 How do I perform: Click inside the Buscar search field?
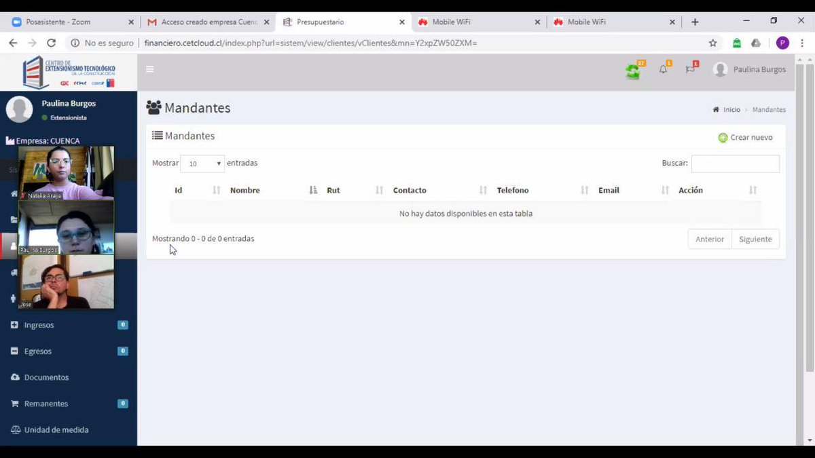[736, 164]
